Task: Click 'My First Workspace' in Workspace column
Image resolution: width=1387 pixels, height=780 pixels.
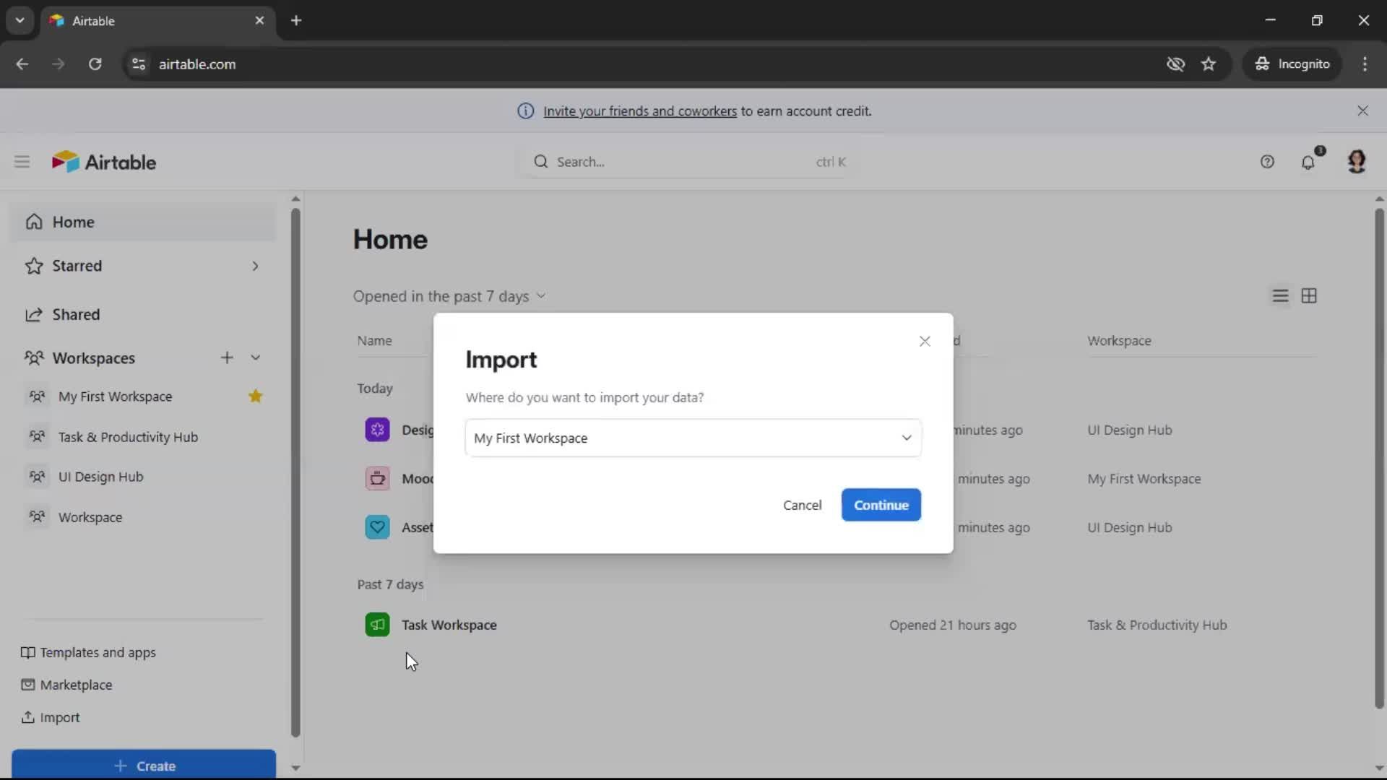Action: point(1144,479)
